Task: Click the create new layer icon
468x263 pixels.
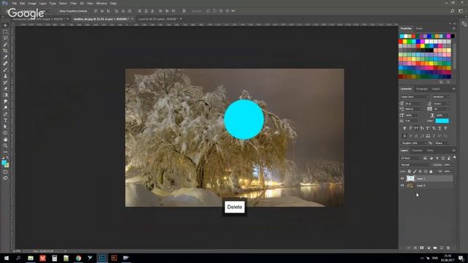Action: pos(442,248)
